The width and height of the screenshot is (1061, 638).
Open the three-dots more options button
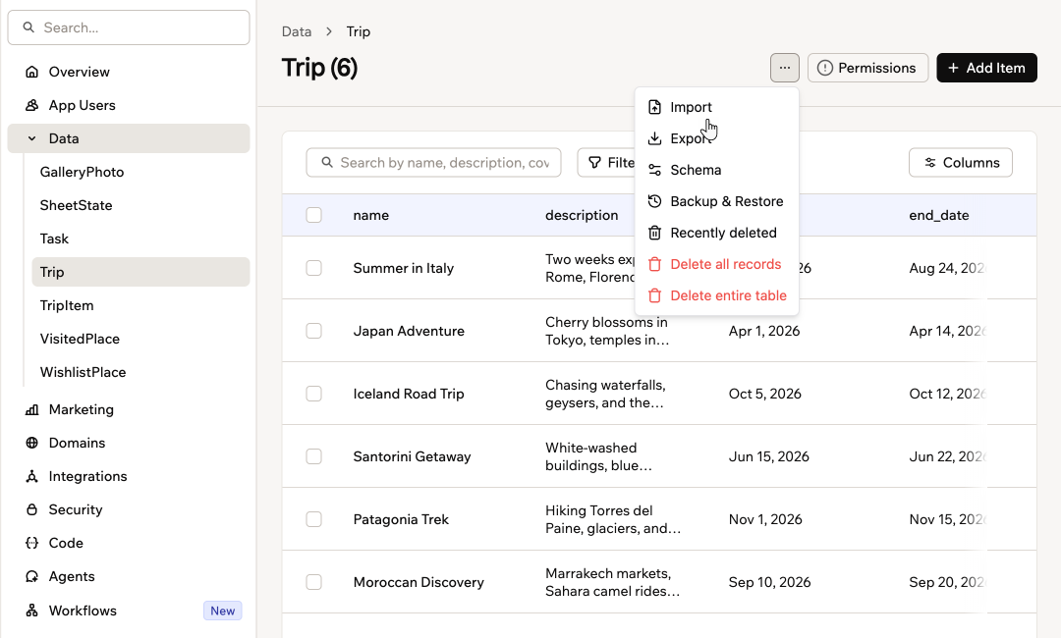coord(785,68)
